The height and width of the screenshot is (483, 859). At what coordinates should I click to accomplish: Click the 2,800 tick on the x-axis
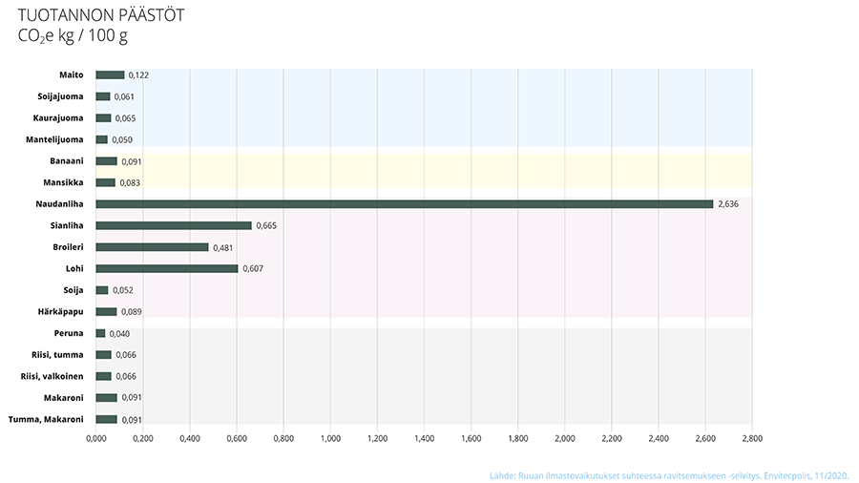click(752, 439)
